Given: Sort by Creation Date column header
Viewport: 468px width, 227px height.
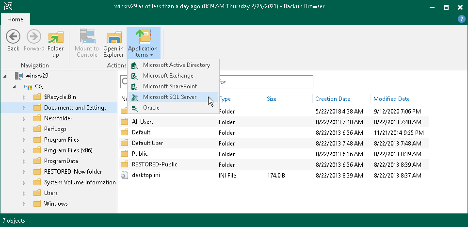Looking at the screenshot, I should (x=332, y=99).
